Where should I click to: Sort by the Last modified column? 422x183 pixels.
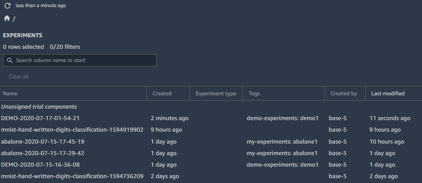388,93
